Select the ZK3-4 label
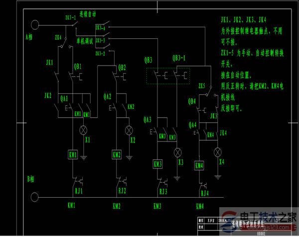The height and width of the screenshot is (237, 299). pyautogui.click(x=100, y=28)
